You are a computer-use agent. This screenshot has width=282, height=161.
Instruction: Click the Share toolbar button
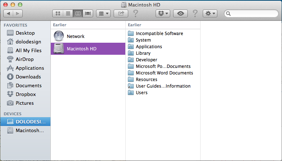(x=121, y=14)
